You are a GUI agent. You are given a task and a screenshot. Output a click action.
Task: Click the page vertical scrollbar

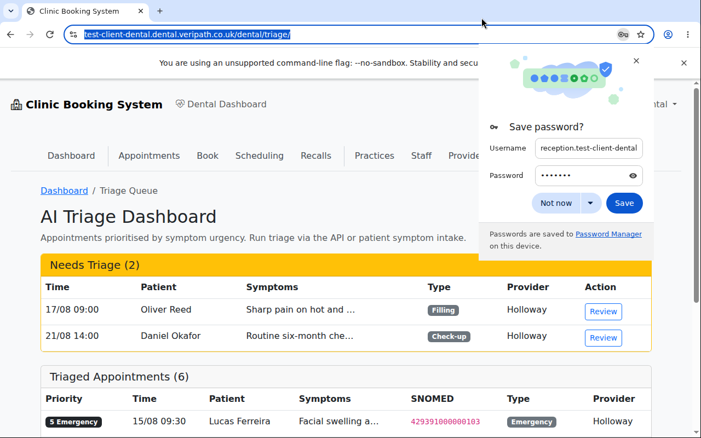tap(697, 195)
